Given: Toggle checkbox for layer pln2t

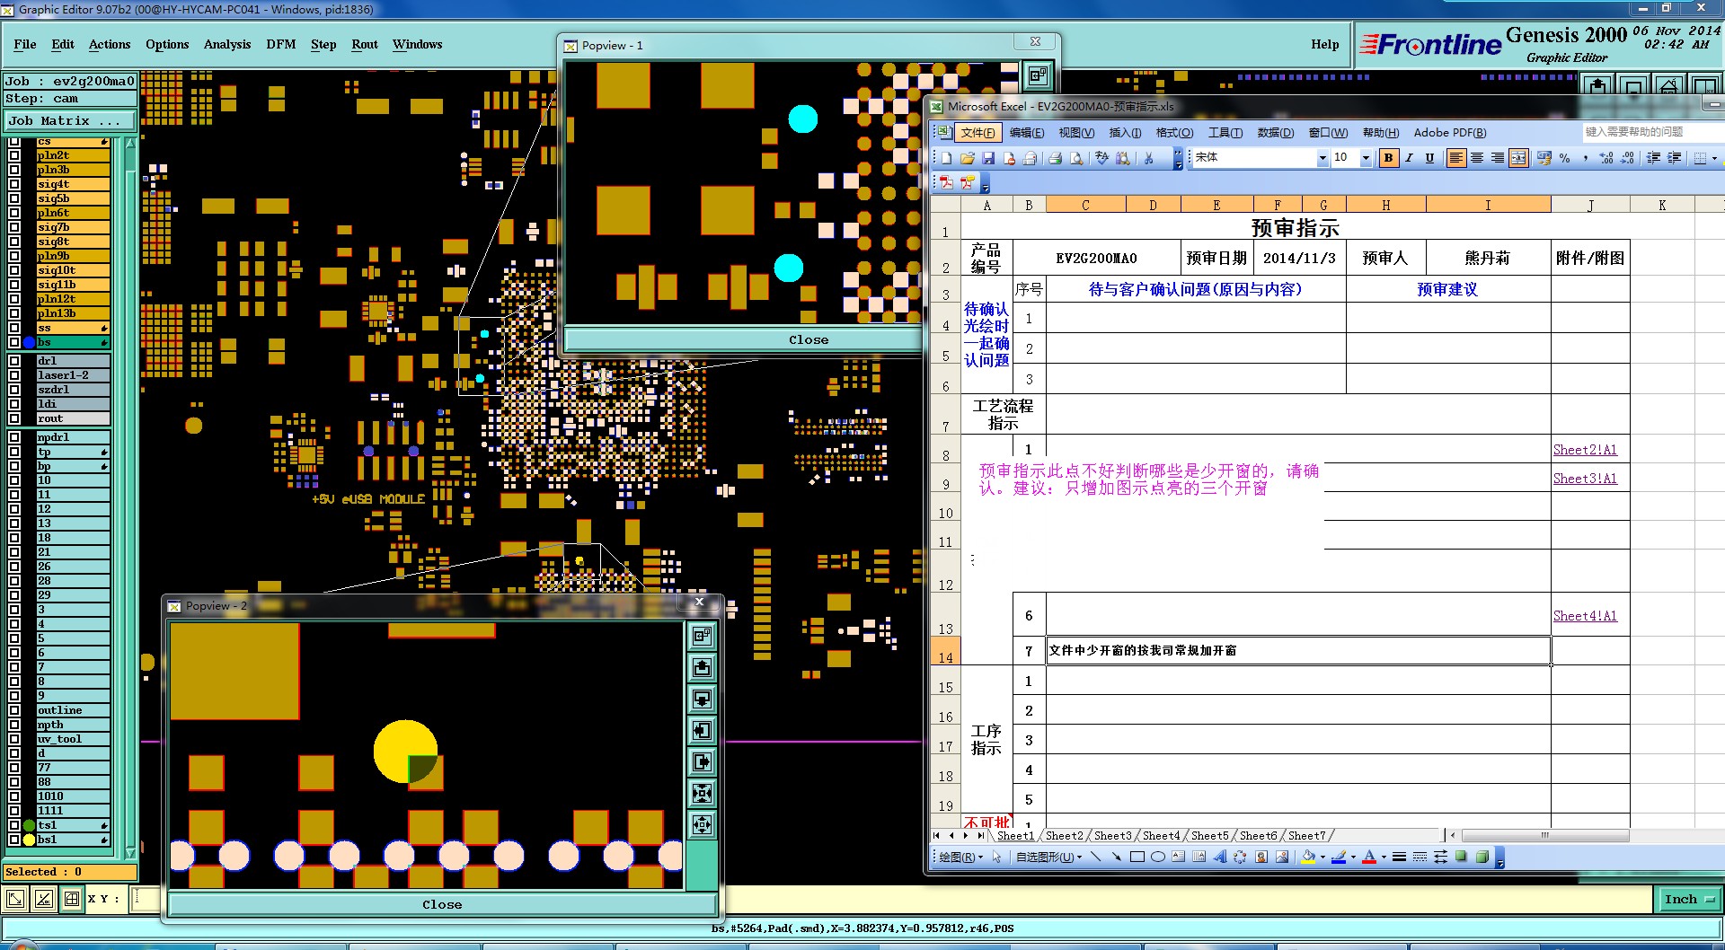Looking at the screenshot, I should pyautogui.click(x=14, y=155).
